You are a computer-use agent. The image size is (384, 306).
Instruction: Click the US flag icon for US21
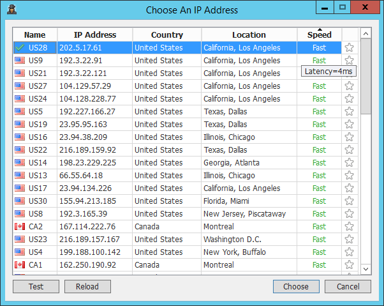20,73
